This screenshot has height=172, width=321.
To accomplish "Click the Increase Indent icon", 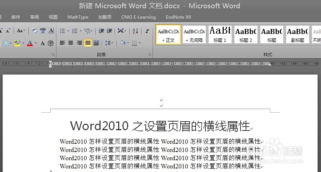I will 109,31.
